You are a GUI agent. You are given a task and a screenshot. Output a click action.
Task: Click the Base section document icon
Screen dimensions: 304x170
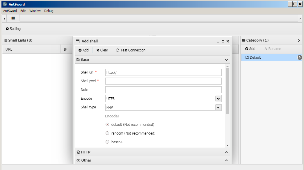click(78, 60)
